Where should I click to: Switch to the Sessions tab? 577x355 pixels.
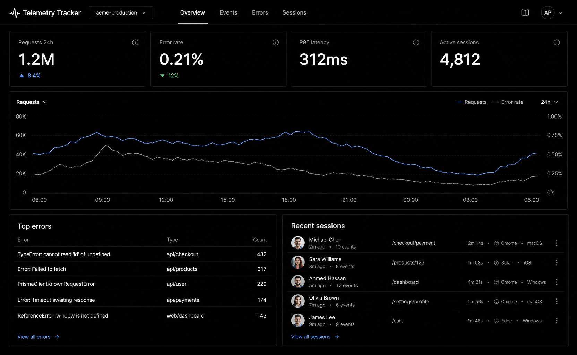click(x=294, y=13)
